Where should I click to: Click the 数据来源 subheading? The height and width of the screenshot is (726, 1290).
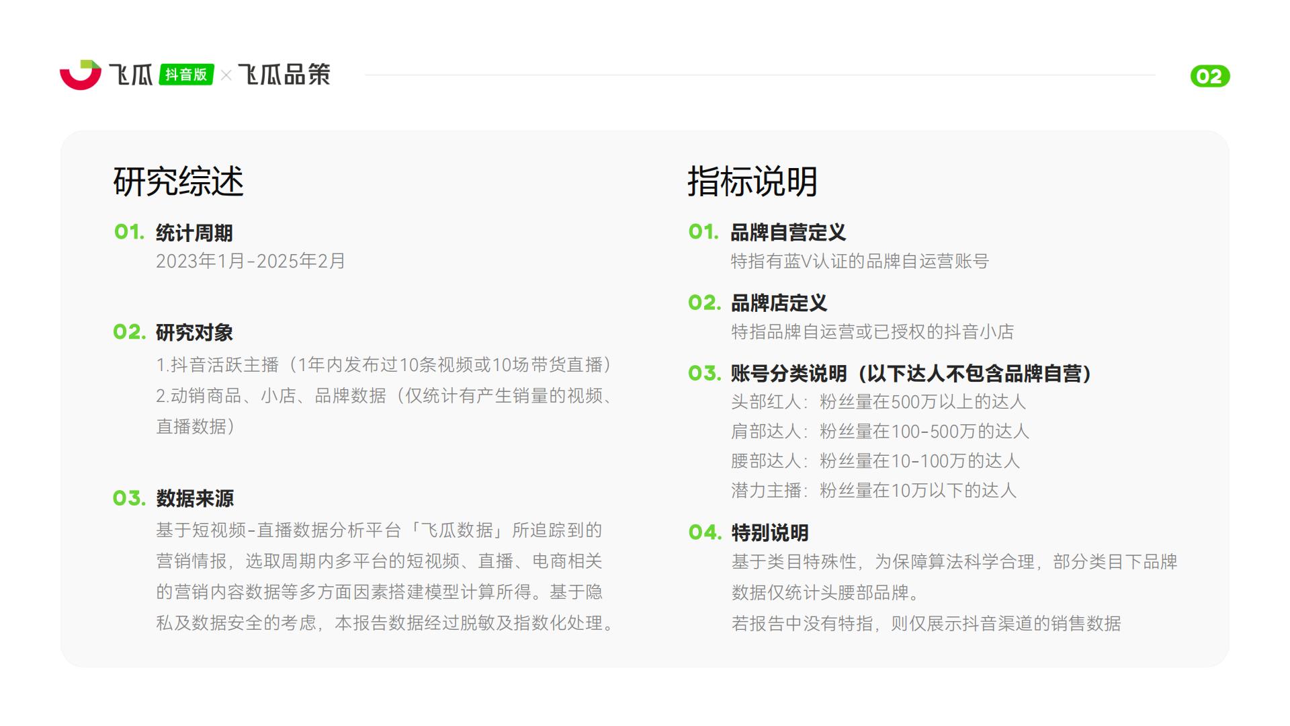pos(194,498)
